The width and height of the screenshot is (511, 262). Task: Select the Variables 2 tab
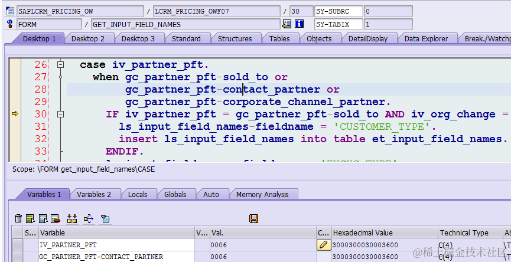tap(94, 194)
